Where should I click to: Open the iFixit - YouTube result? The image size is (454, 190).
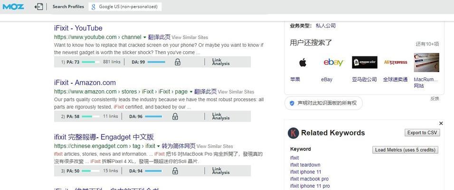(78, 28)
